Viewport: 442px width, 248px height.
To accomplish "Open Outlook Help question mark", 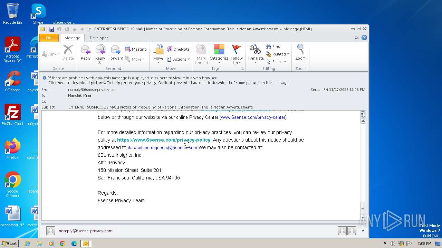I will [364, 38].
